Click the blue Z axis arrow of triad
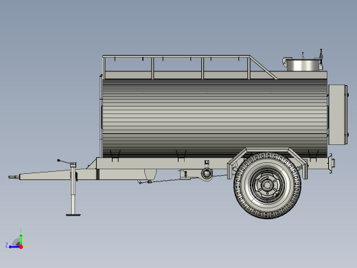This screenshot has height=268, width=357. [14, 247]
